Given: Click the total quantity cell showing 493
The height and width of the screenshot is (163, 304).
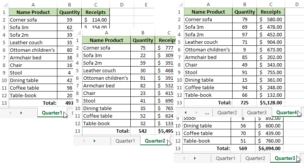Looking at the screenshot, I should [69, 102].
